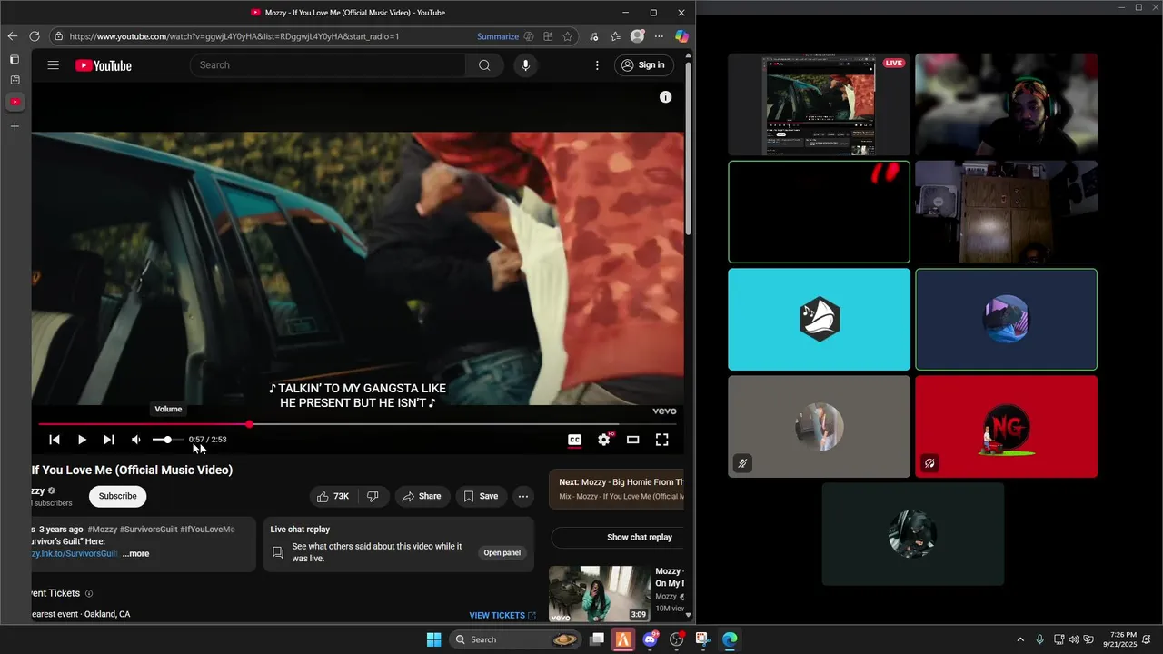Click Summarize in address bar
Viewport: 1163px width, 654px height.
point(498,36)
